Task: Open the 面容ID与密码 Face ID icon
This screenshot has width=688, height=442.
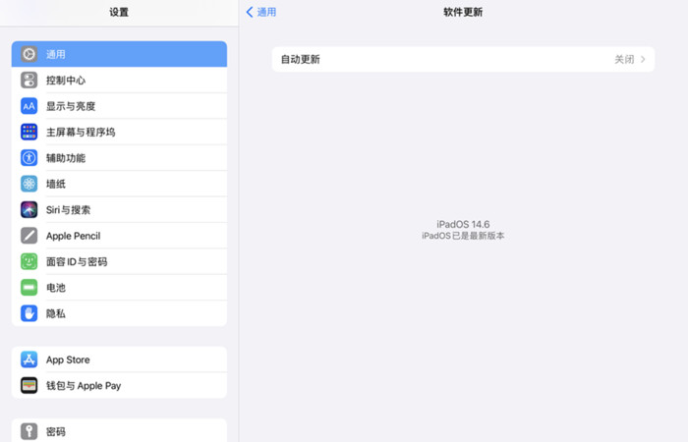Action: point(29,261)
